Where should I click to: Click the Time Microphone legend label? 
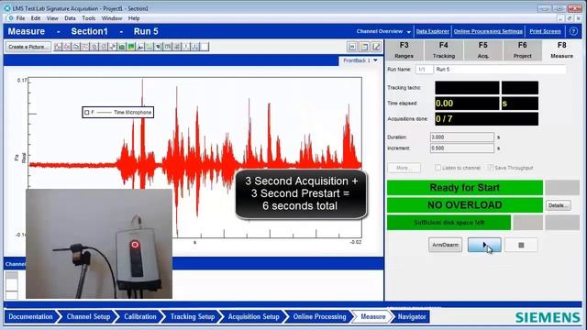tap(132, 112)
